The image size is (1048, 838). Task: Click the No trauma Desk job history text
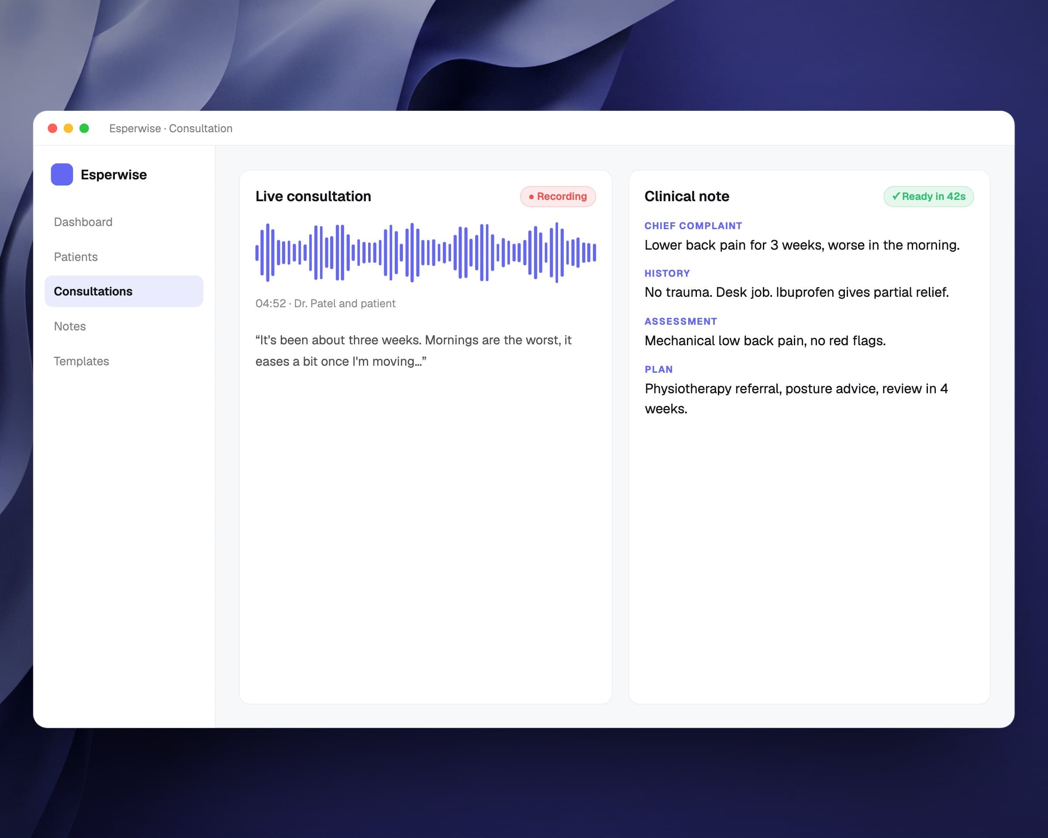(796, 292)
